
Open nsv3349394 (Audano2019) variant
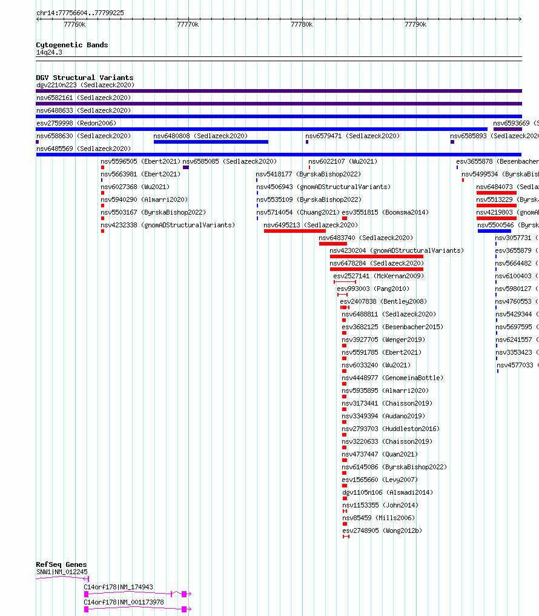pos(383,416)
